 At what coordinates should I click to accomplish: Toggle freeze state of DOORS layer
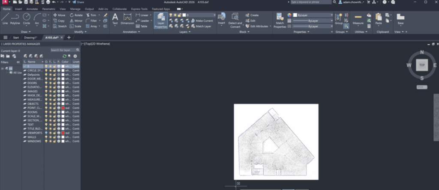coord(51,83)
